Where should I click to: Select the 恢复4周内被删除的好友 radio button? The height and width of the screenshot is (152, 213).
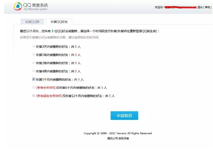tap(34, 71)
